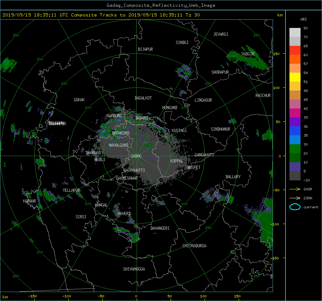This screenshot has height=301, width=322.
Task: Click the SHIVAMOGGA city label
Action: pyautogui.click(x=134, y=269)
